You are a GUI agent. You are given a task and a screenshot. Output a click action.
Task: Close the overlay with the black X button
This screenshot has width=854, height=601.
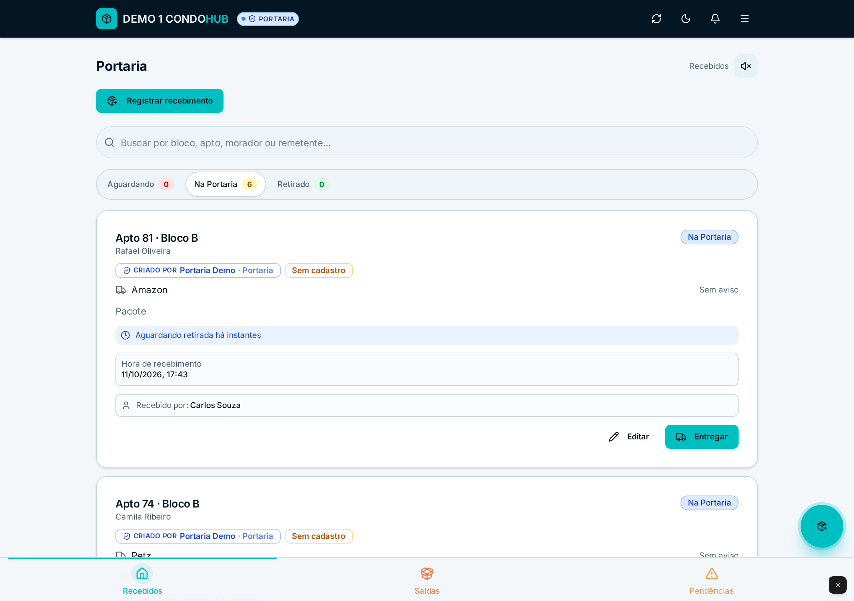point(837,585)
